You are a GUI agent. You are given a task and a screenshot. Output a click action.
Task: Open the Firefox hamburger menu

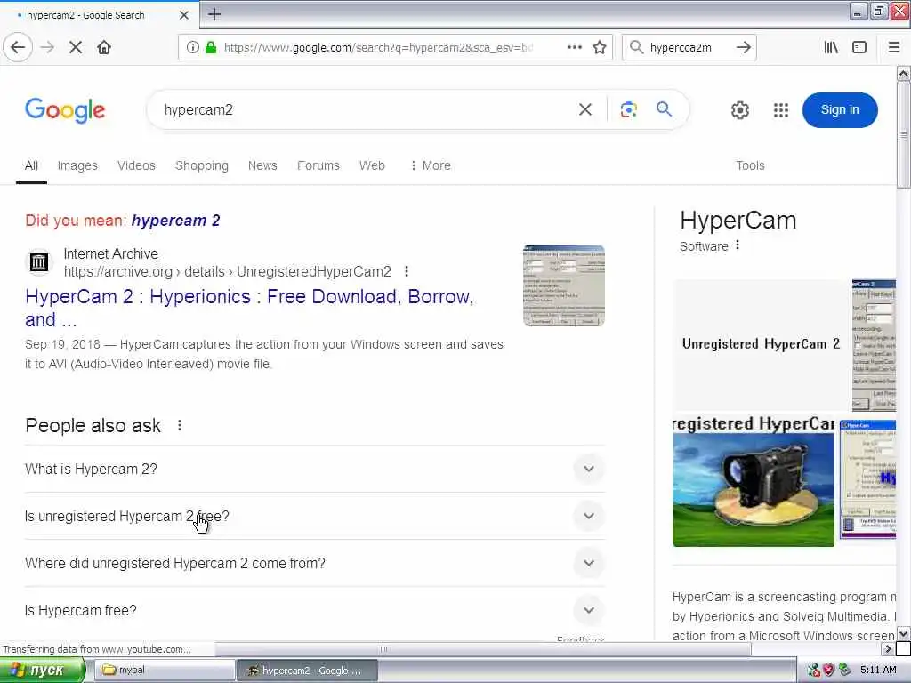(894, 48)
